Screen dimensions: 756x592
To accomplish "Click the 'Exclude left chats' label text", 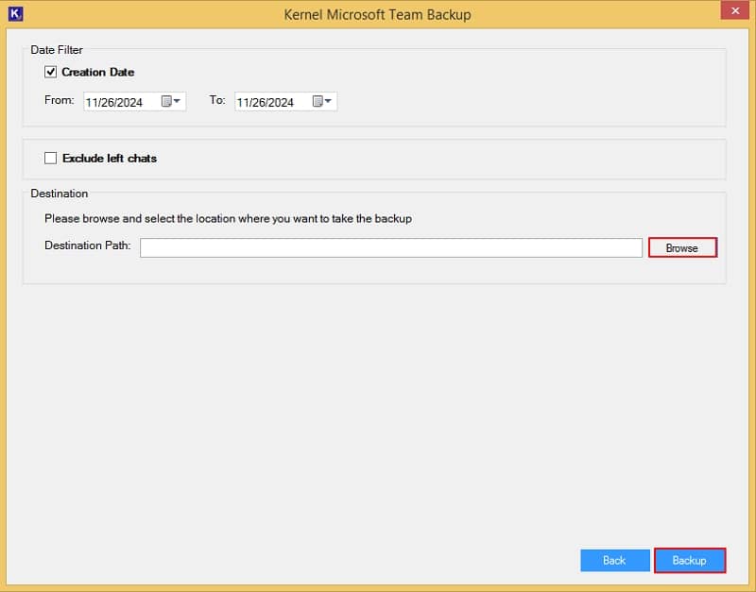I will point(109,159).
